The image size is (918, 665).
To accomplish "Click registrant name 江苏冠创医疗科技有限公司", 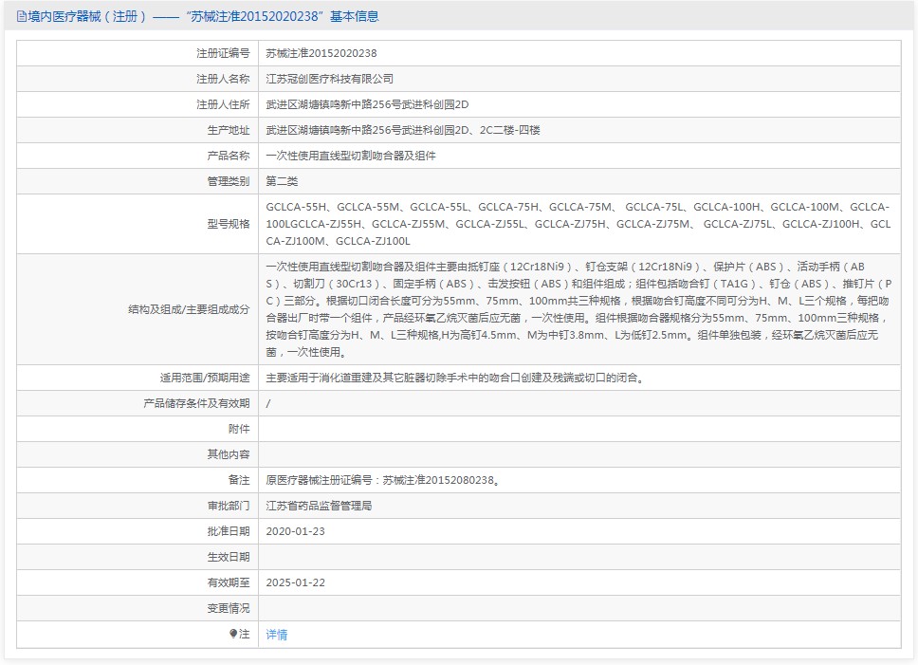I will pos(329,79).
